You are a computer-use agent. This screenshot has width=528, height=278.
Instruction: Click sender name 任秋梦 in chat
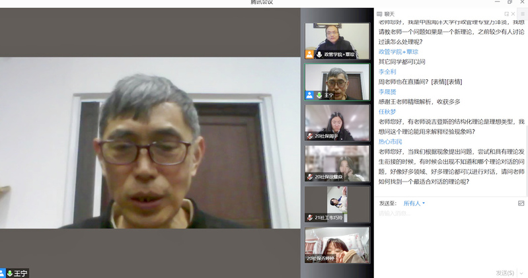coord(387,112)
